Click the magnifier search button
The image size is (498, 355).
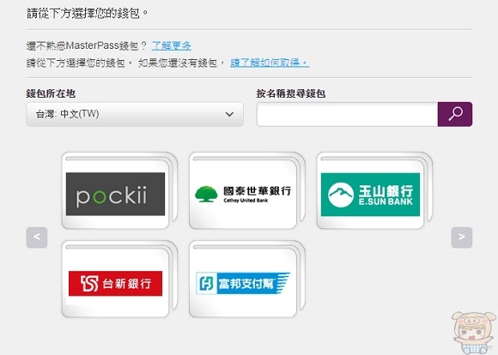(x=455, y=114)
